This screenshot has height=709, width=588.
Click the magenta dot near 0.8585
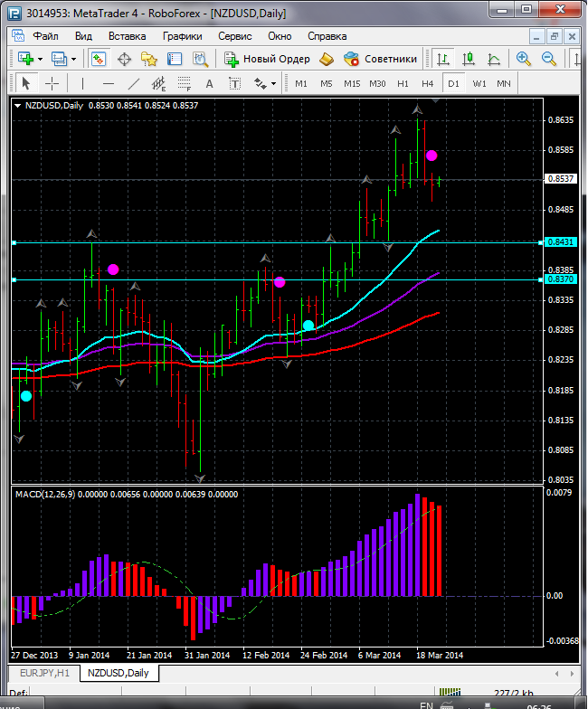click(432, 156)
